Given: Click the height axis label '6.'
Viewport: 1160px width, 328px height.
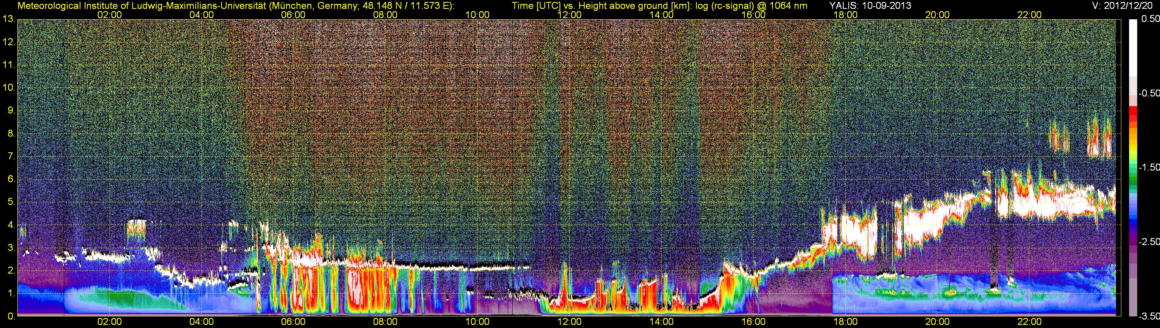Looking at the screenshot, I should (x=11, y=179).
